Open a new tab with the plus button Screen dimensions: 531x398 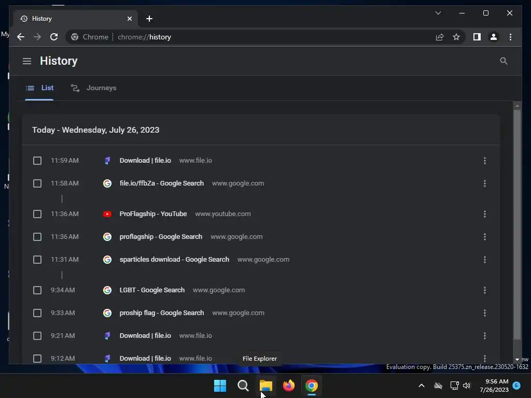point(149,19)
